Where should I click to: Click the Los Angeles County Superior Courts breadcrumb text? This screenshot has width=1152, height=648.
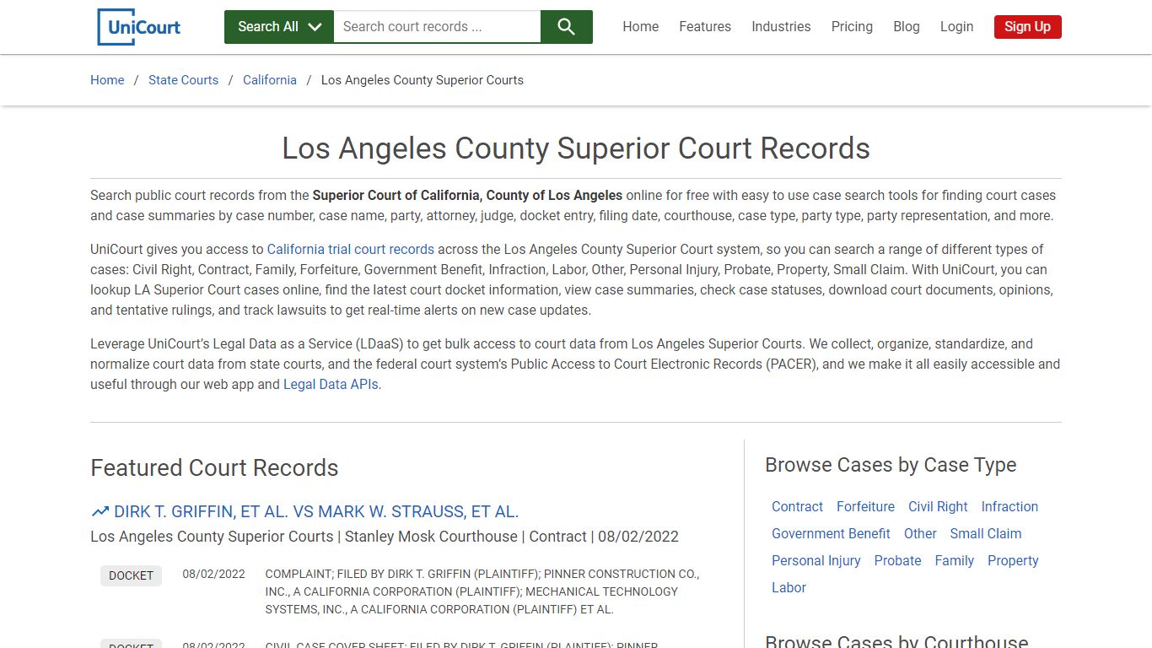[423, 80]
